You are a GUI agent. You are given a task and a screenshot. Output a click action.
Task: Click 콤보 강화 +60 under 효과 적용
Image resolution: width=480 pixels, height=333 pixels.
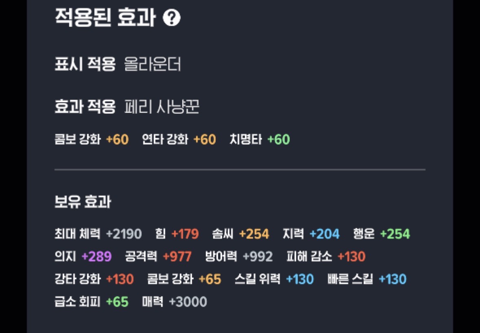point(91,139)
